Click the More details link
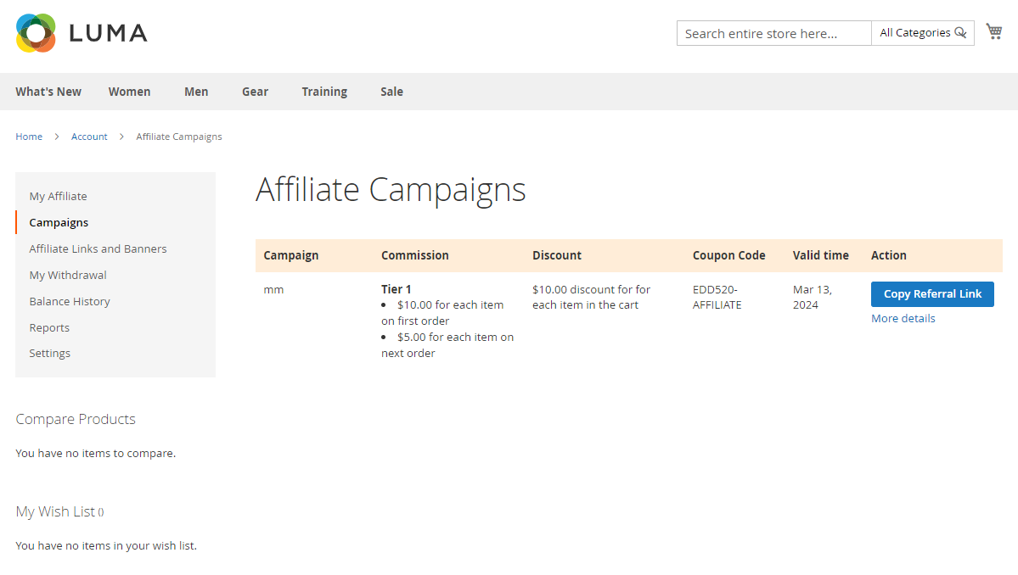This screenshot has height=575, width=1018. [x=903, y=319]
